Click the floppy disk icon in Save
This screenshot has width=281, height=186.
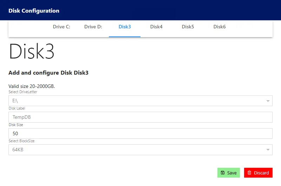pyautogui.click(x=223, y=173)
